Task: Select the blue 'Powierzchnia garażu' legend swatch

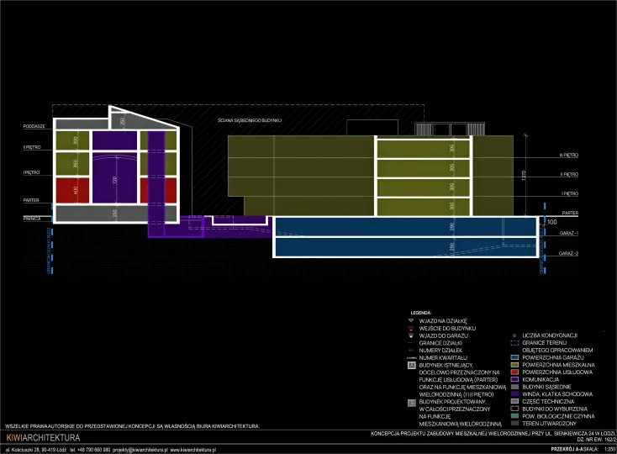Action: pos(514,358)
